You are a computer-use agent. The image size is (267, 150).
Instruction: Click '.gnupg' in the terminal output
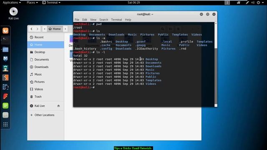click(x=141, y=45)
